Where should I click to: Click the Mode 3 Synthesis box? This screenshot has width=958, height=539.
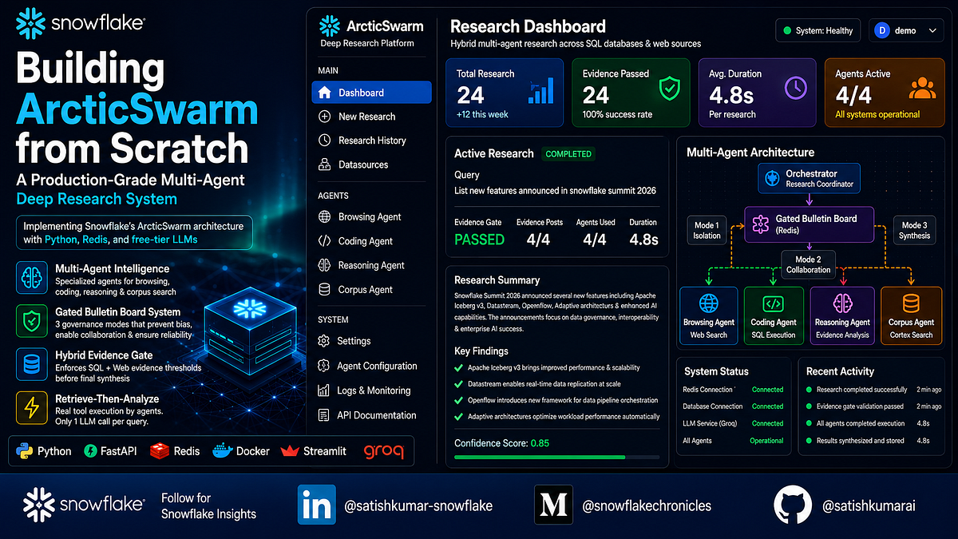click(914, 230)
